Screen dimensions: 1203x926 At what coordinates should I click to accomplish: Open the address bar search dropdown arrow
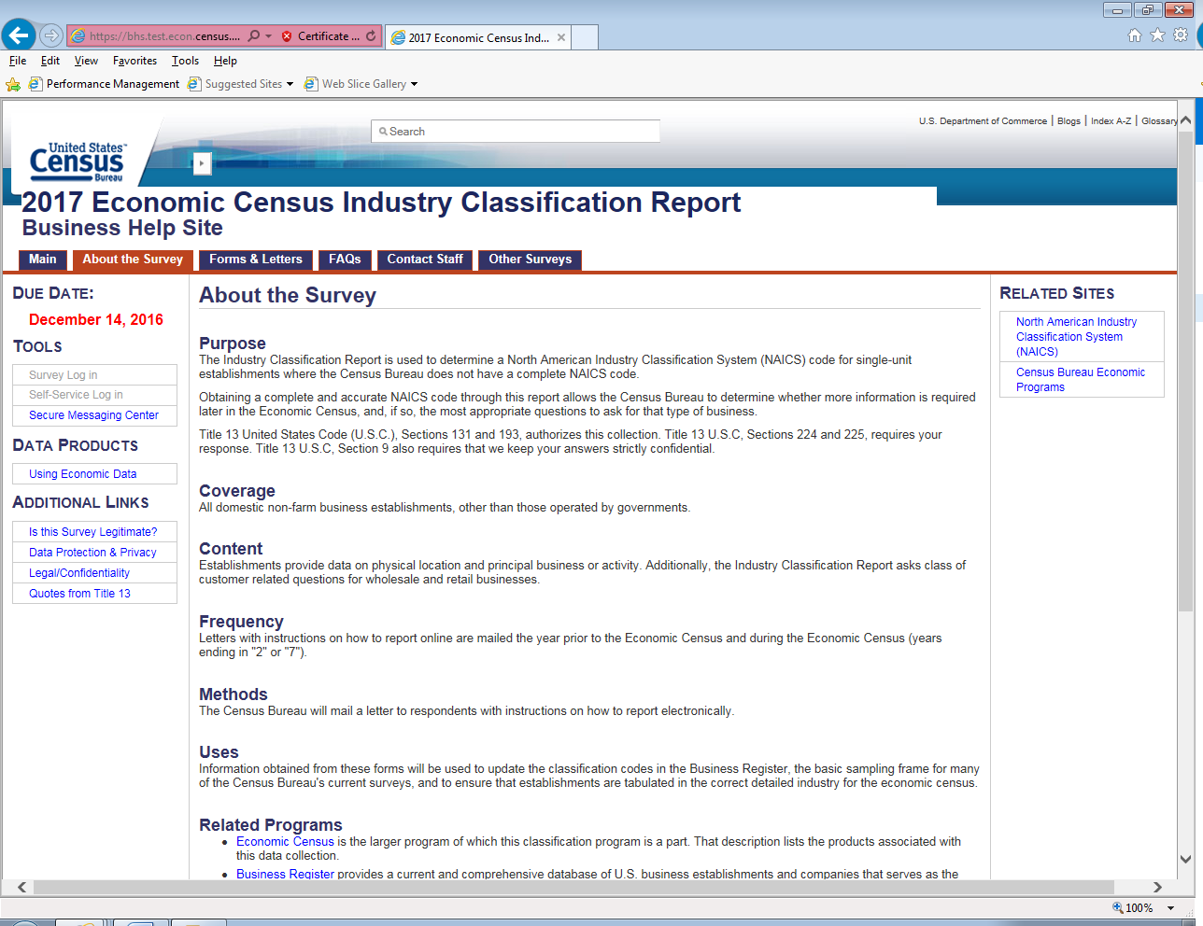point(269,36)
